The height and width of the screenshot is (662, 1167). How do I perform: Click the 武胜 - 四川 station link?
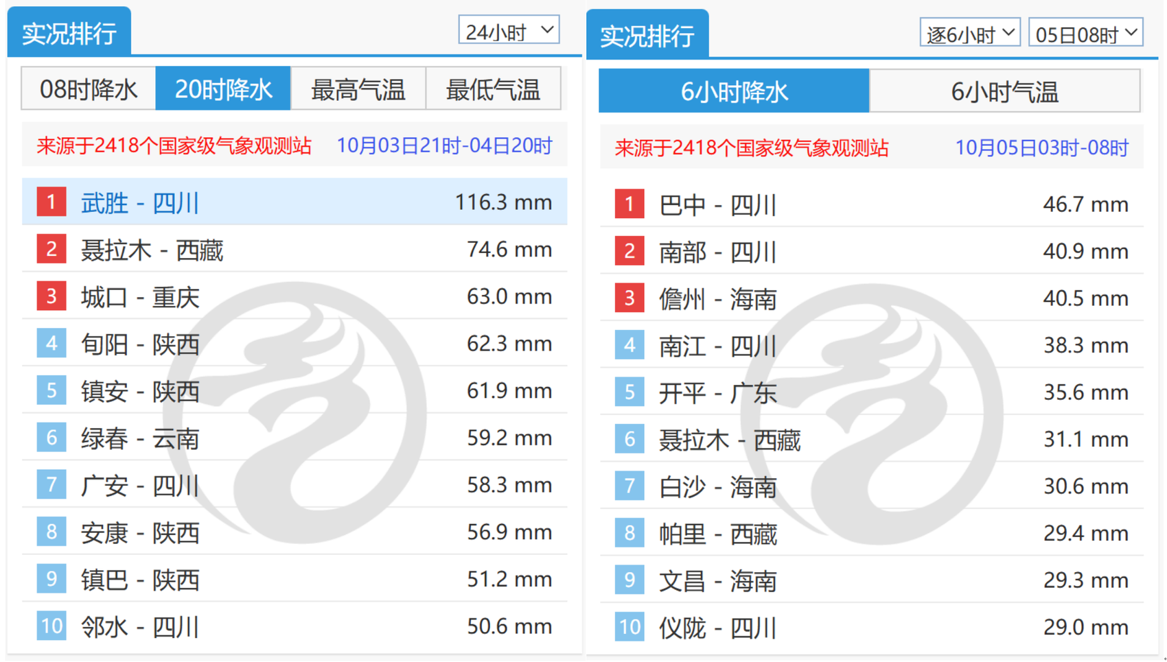[x=140, y=203]
